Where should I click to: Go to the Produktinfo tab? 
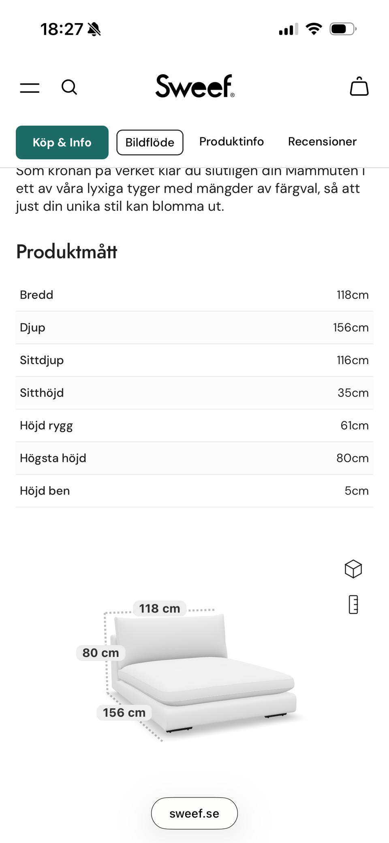click(231, 141)
